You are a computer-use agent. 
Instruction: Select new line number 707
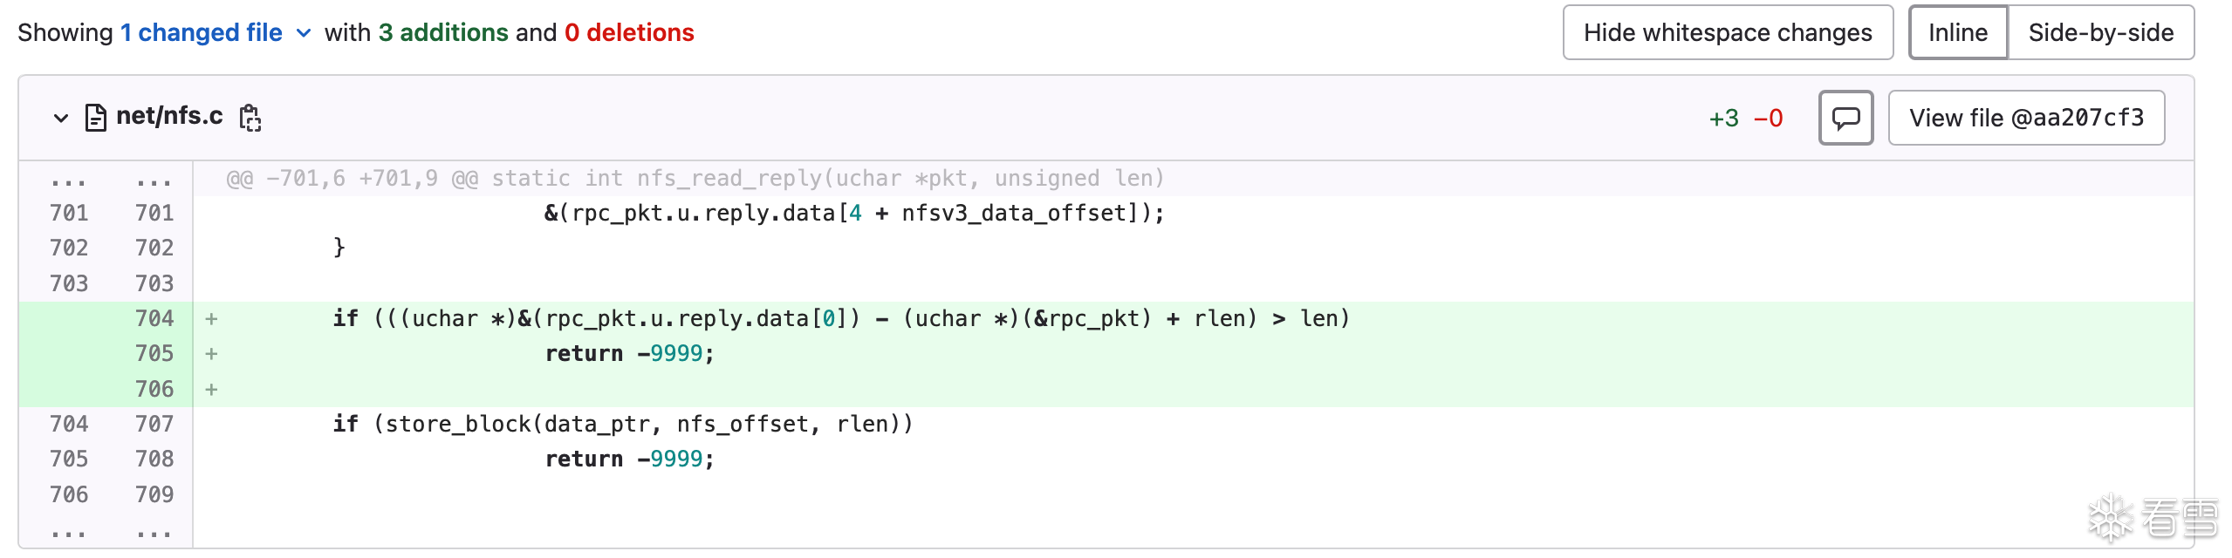pyautogui.click(x=154, y=425)
